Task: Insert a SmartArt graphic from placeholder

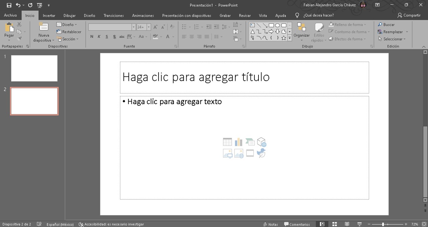Action: point(250,142)
